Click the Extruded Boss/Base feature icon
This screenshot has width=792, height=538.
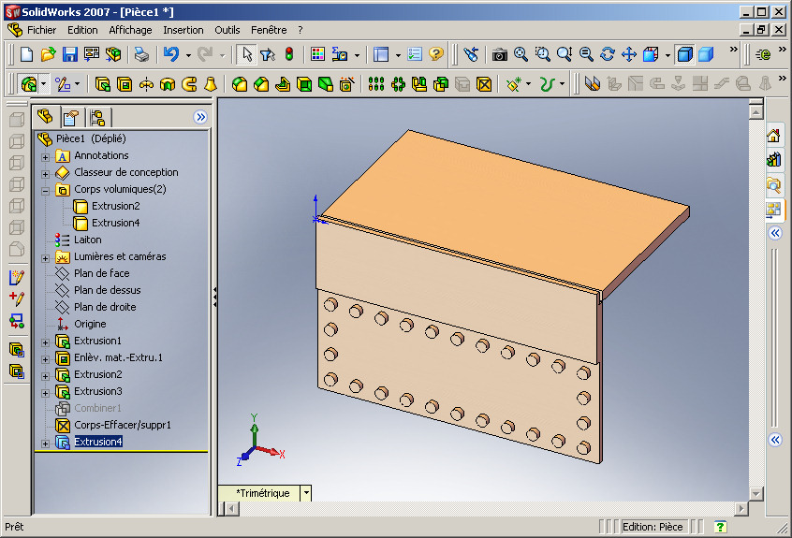(x=103, y=84)
